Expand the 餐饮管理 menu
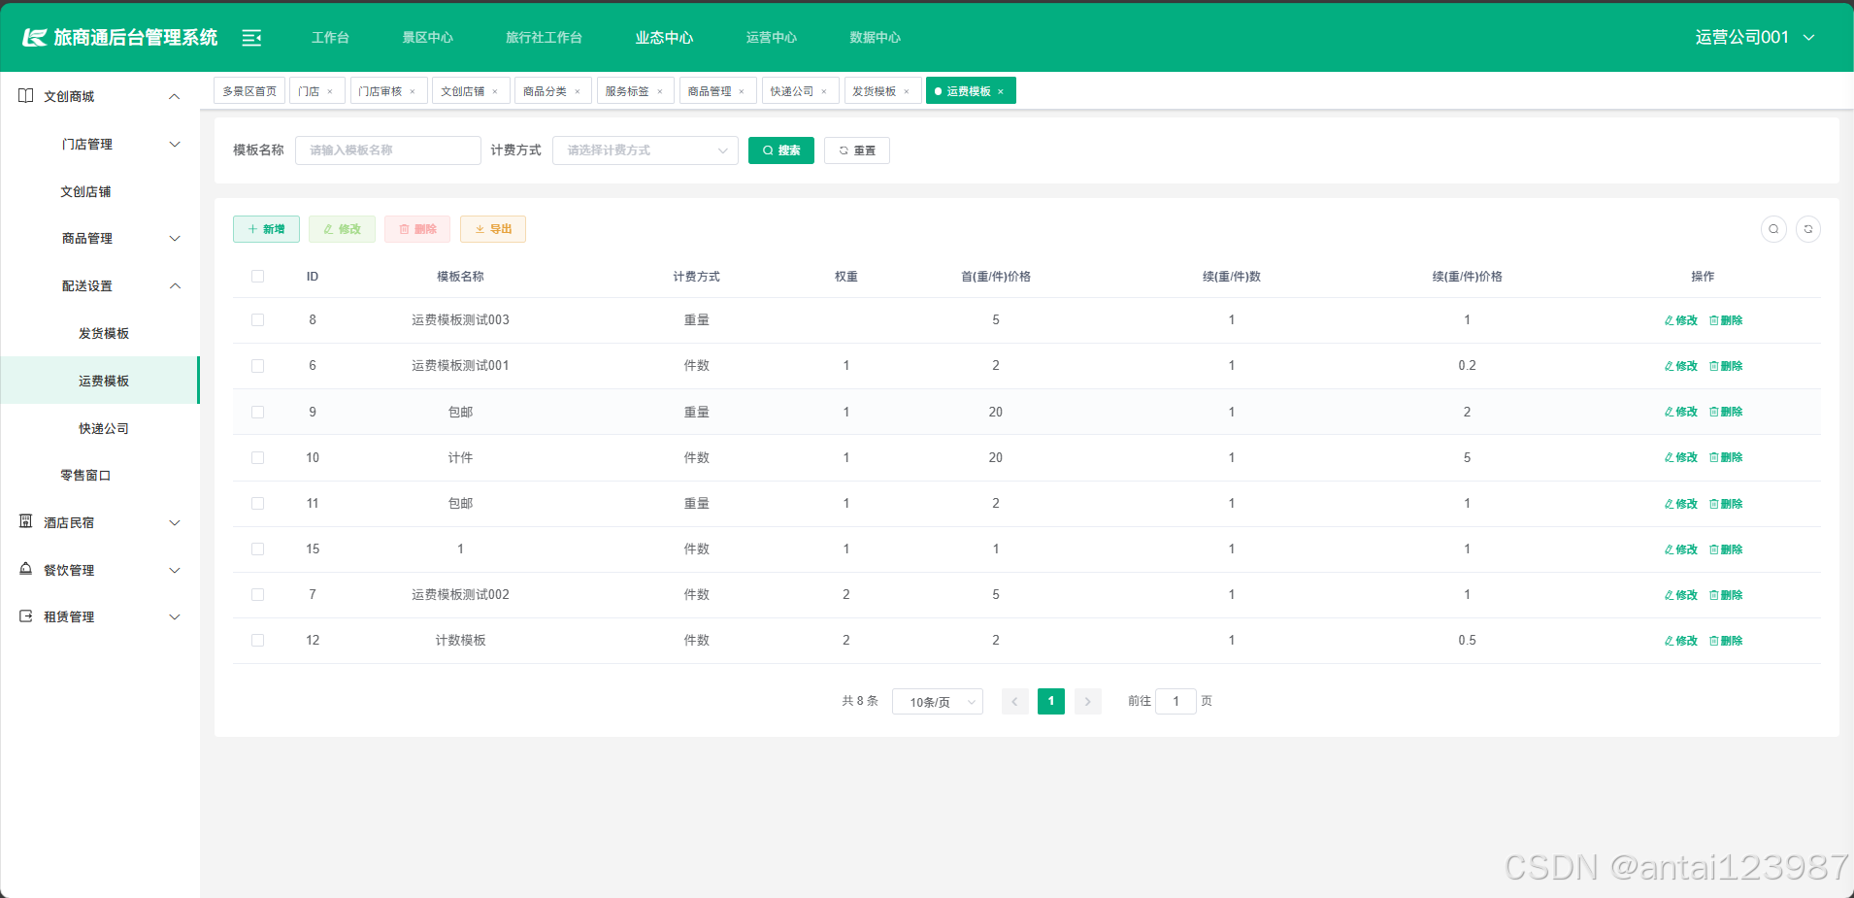This screenshot has height=898, width=1854. (x=175, y=570)
